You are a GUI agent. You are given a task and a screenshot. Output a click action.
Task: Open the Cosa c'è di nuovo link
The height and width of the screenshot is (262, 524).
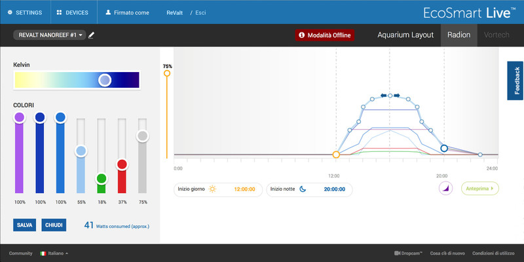pyautogui.click(x=447, y=253)
